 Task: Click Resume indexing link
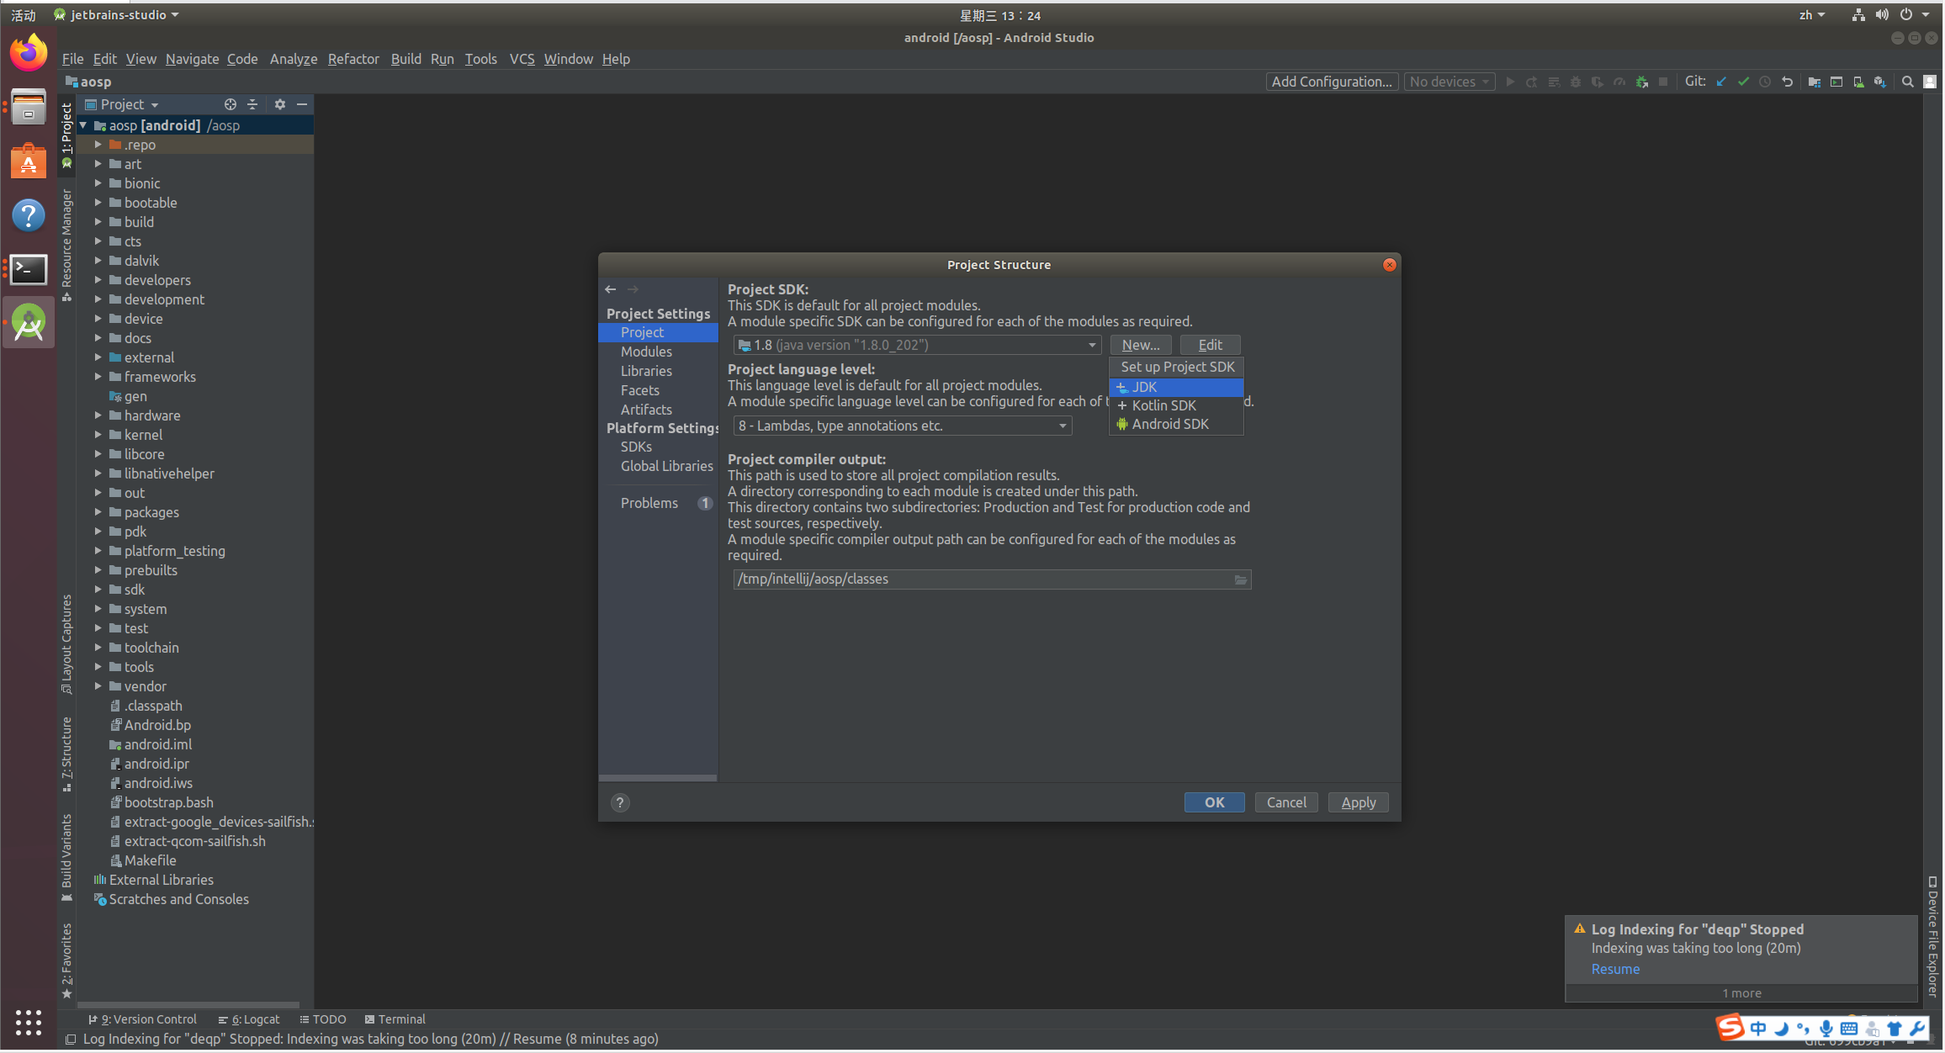coord(1615,969)
